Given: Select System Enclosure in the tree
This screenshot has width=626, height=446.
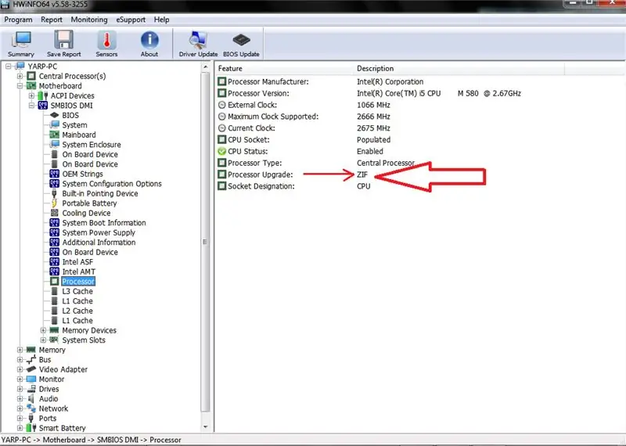Looking at the screenshot, I should (x=92, y=145).
